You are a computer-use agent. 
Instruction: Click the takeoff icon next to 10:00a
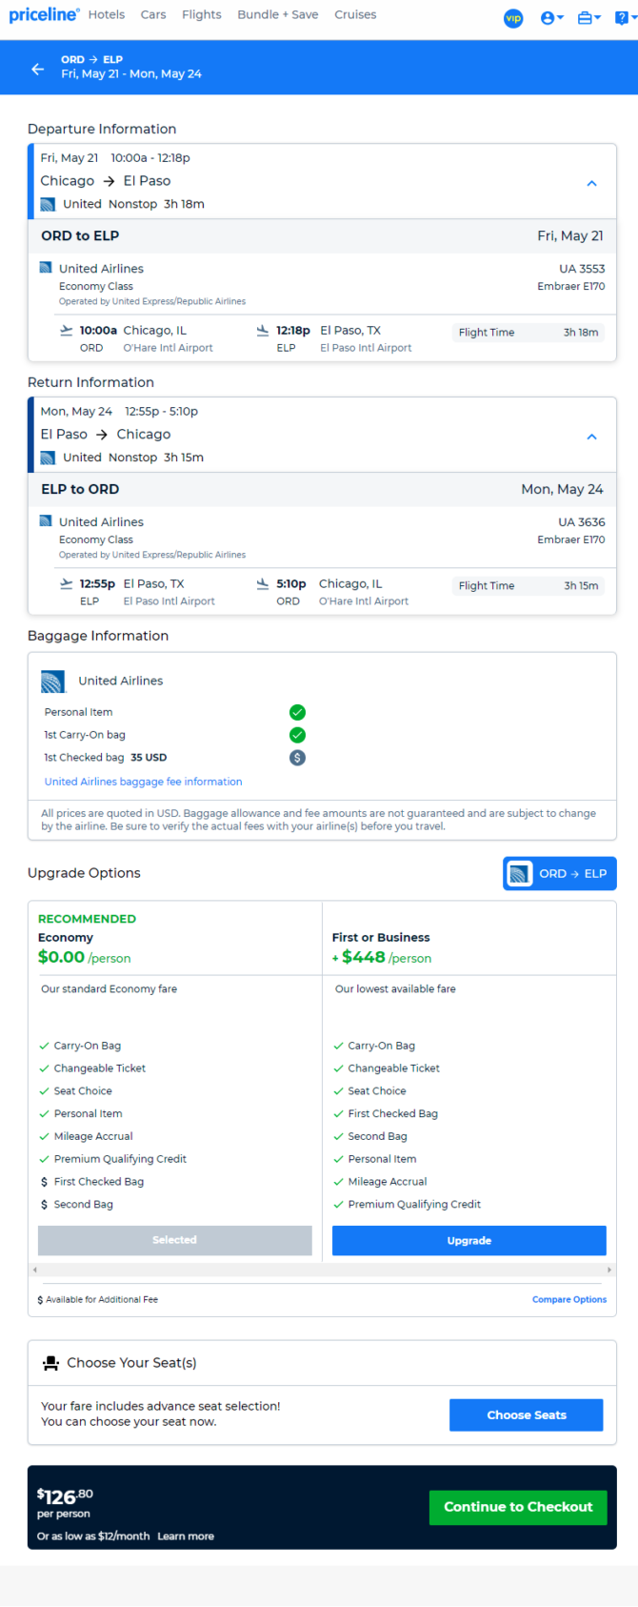click(x=66, y=331)
